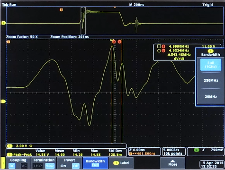Click cursor b circle icon in readout
The height and width of the screenshot is (170, 225).
(159, 51)
